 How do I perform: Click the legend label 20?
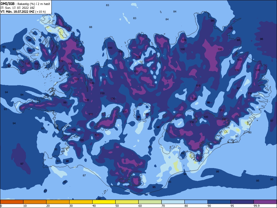[x=48, y=206]
